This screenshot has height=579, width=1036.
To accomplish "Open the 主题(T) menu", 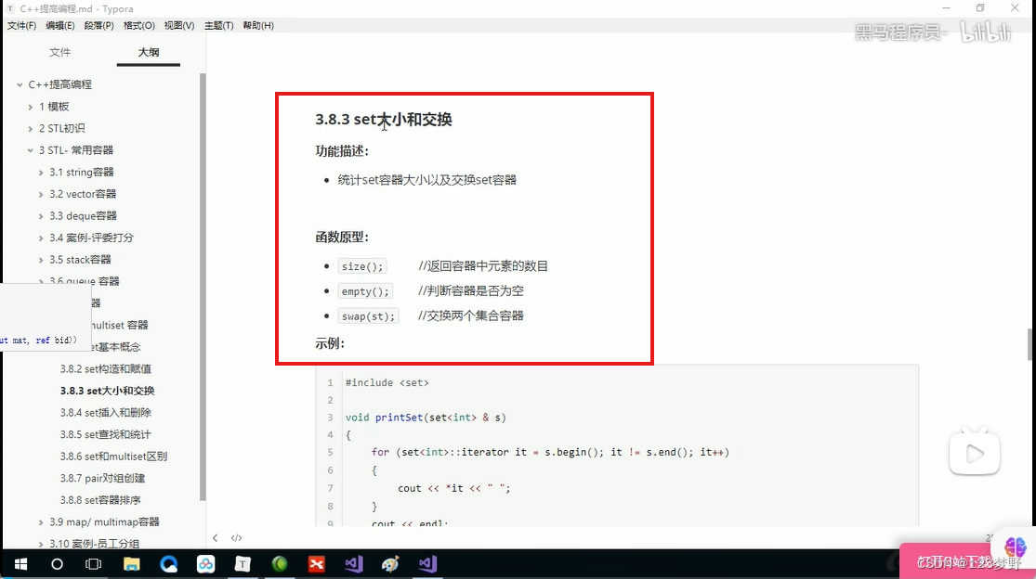I will pyautogui.click(x=217, y=25).
